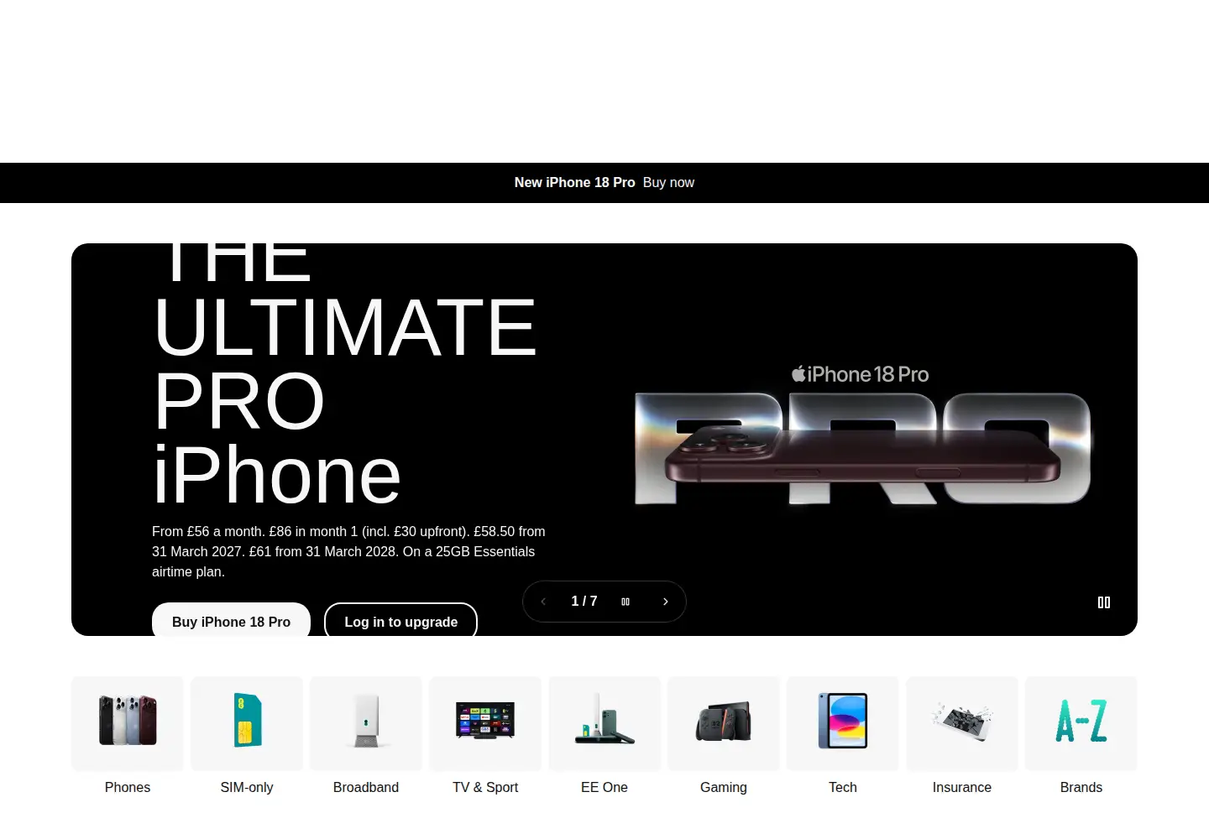Click the 'From £56 a month' pricing text
This screenshot has height=839, width=1209.
click(349, 551)
